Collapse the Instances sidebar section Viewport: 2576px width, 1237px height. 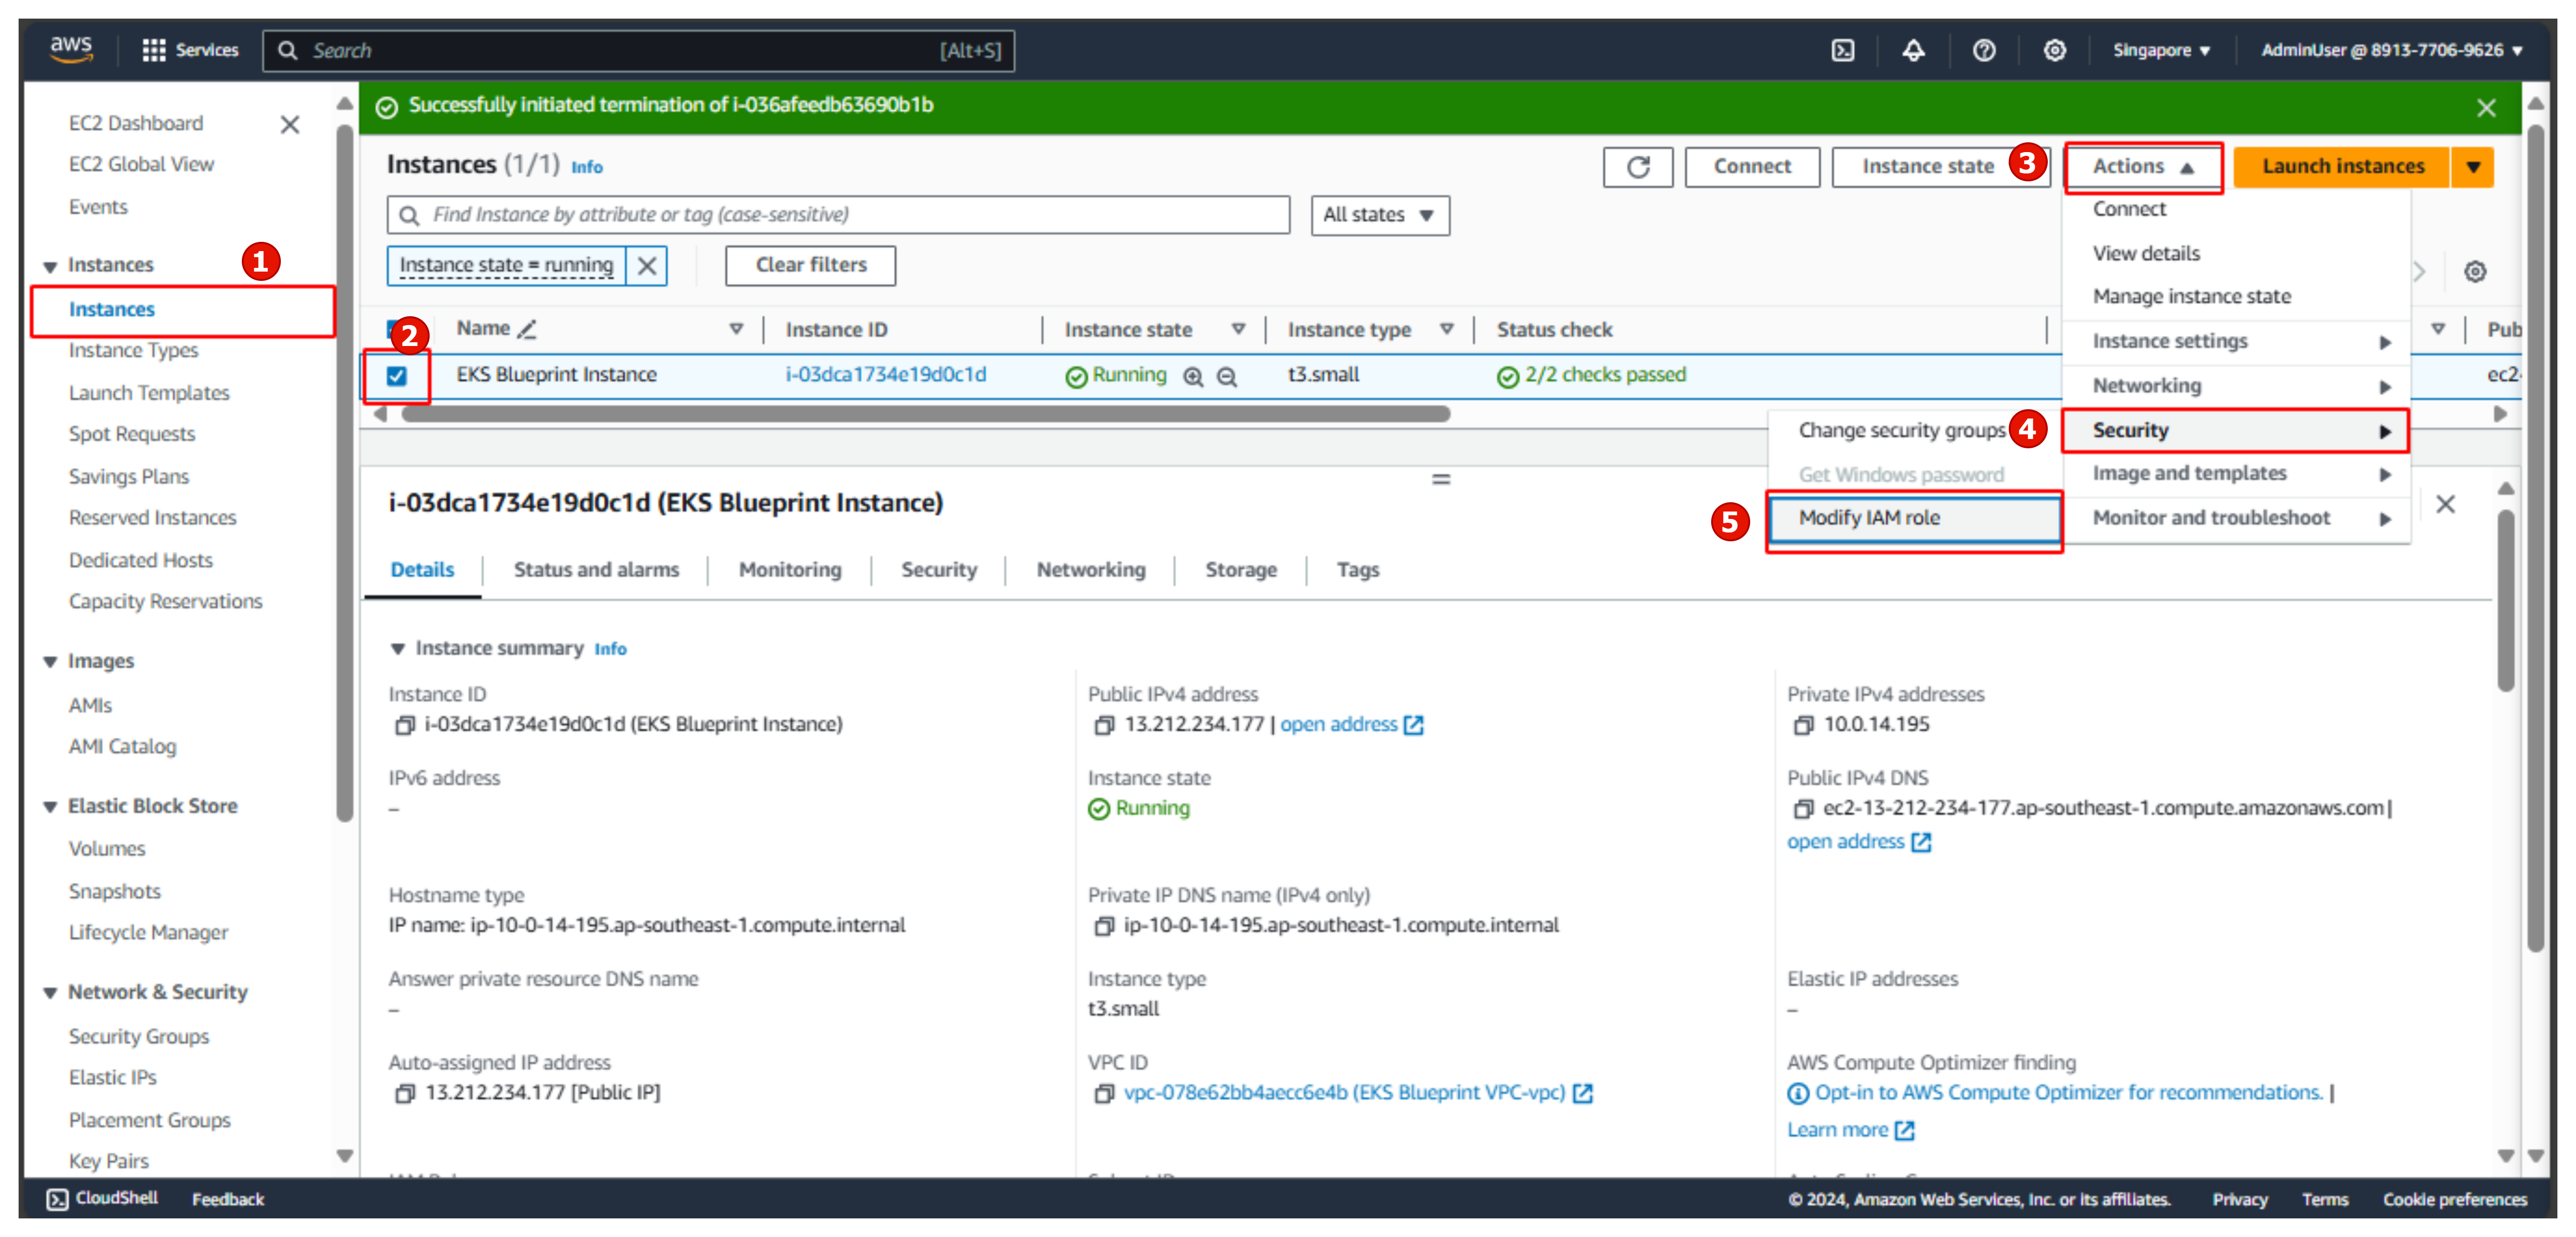pos(50,266)
